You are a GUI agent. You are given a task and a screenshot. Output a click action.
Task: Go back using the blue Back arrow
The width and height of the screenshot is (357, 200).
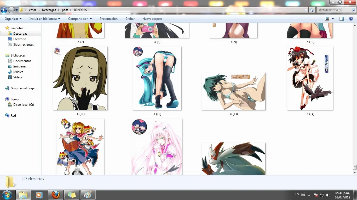pyautogui.click(x=4, y=10)
